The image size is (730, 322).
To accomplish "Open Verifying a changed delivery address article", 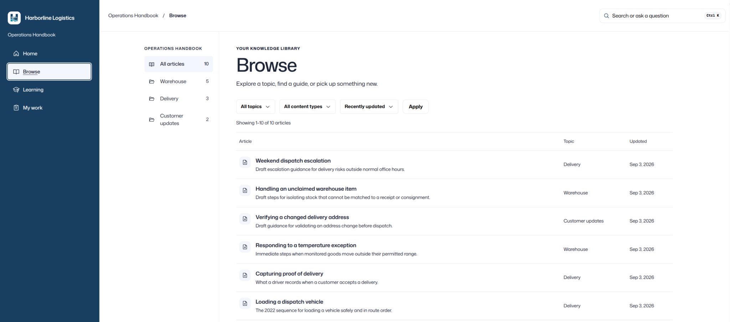I will 302,217.
